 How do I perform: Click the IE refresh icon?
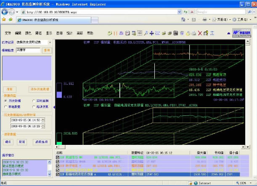[x=185, y=12]
